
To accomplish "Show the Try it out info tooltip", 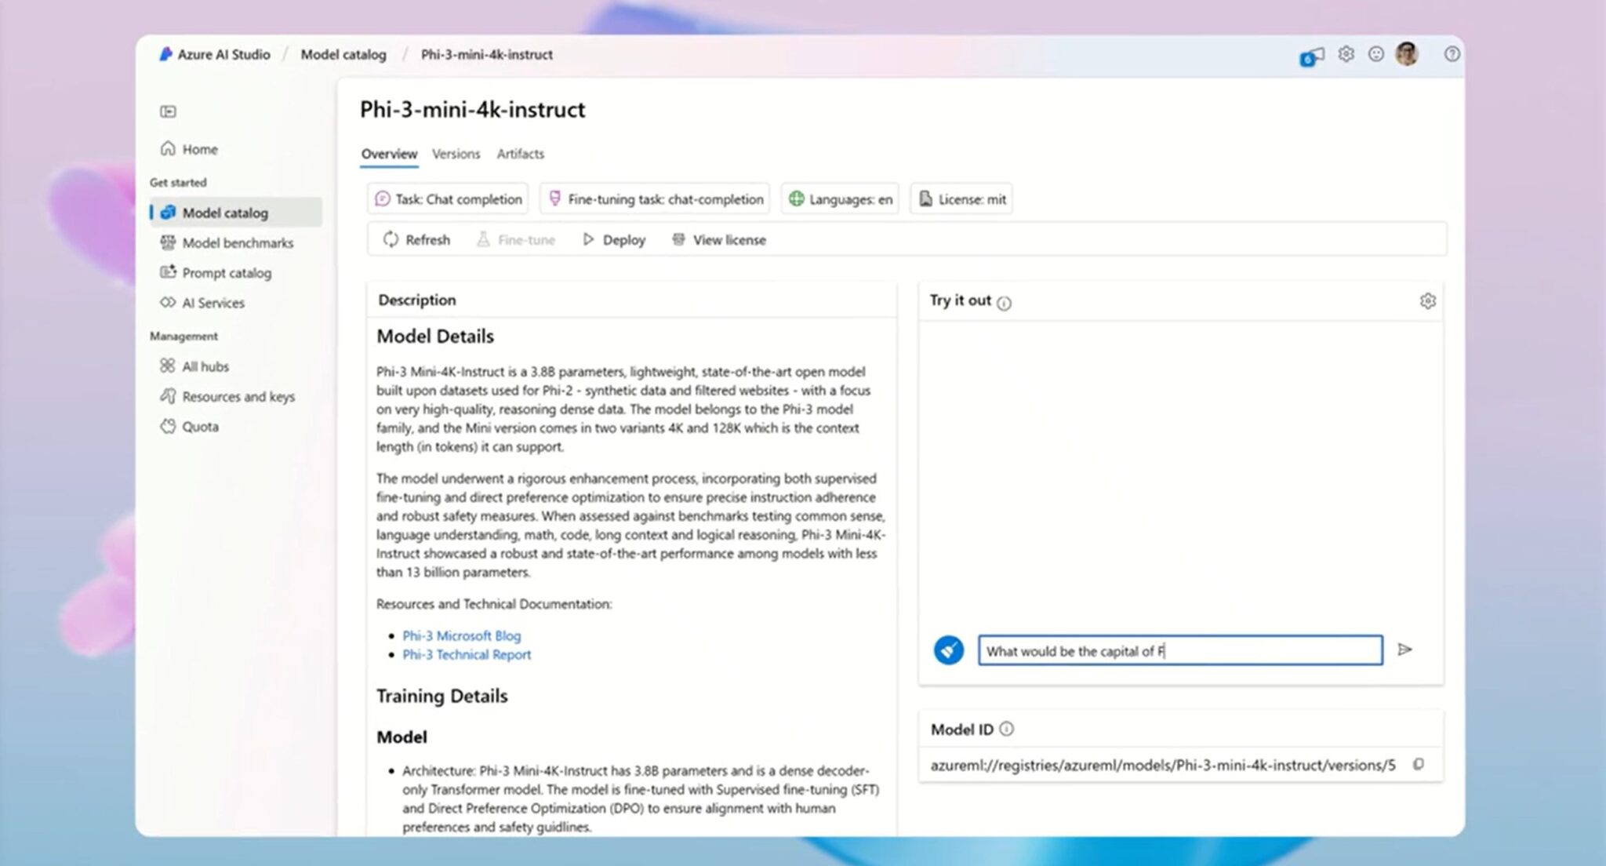I will (1005, 302).
